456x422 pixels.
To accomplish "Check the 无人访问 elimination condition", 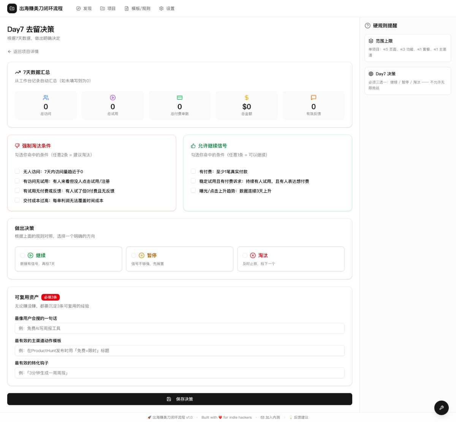I will (17, 171).
